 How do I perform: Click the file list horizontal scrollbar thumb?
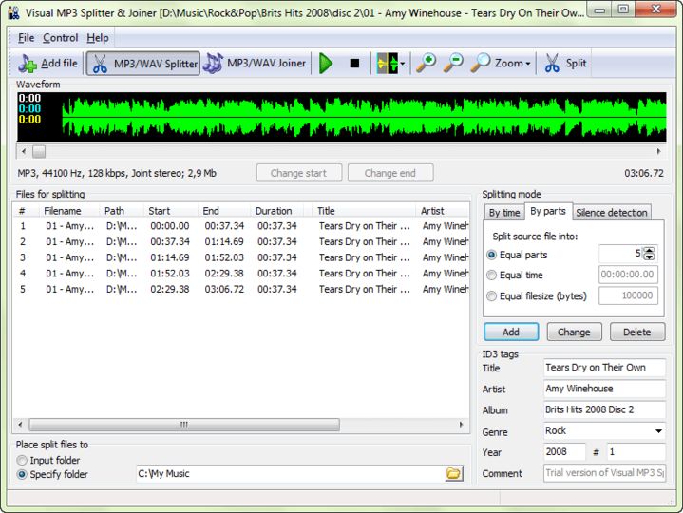[184, 425]
